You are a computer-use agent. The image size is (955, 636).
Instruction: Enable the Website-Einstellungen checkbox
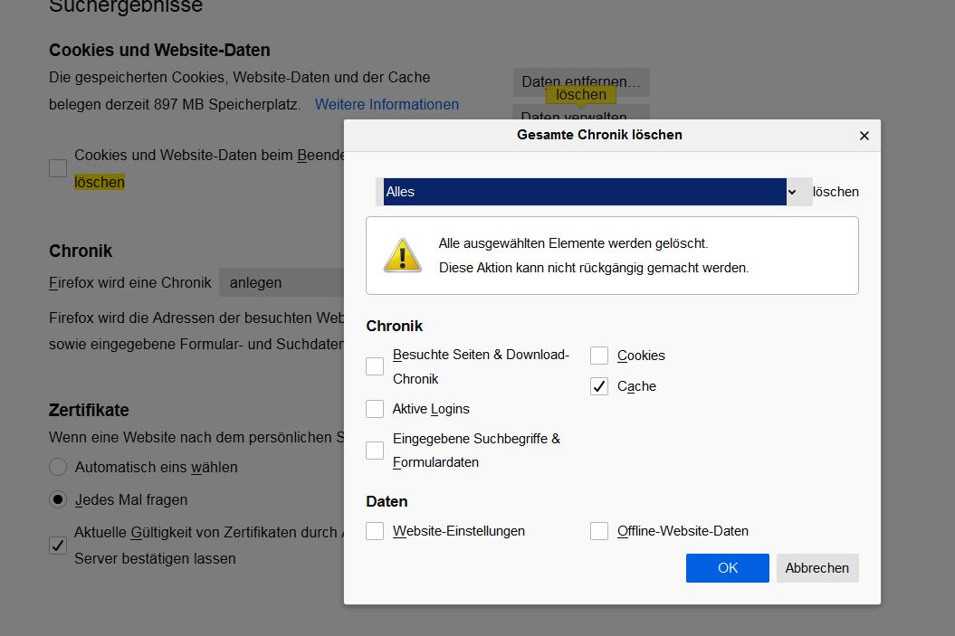click(x=375, y=531)
